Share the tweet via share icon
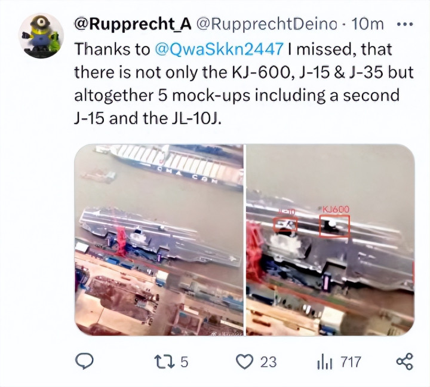The width and height of the screenshot is (430, 387). (x=405, y=361)
